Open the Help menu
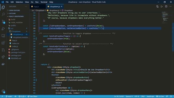This screenshot has height=98, width=174. [51, 2]
